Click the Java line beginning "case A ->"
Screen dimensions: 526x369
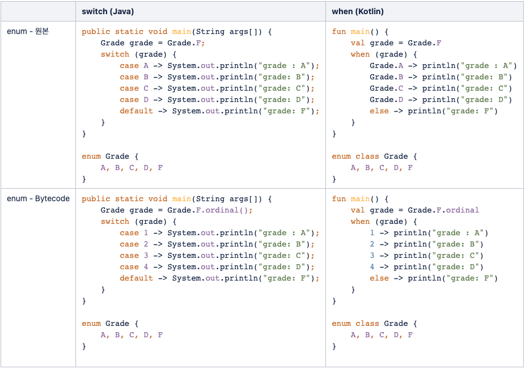(219, 66)
